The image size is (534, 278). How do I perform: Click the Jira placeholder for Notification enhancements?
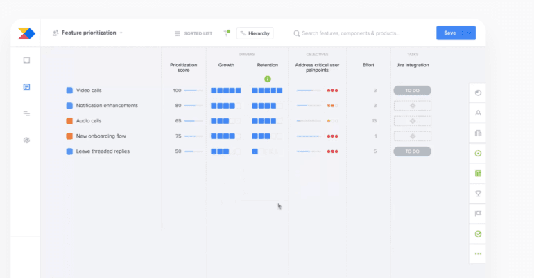[x=413, y=106]
